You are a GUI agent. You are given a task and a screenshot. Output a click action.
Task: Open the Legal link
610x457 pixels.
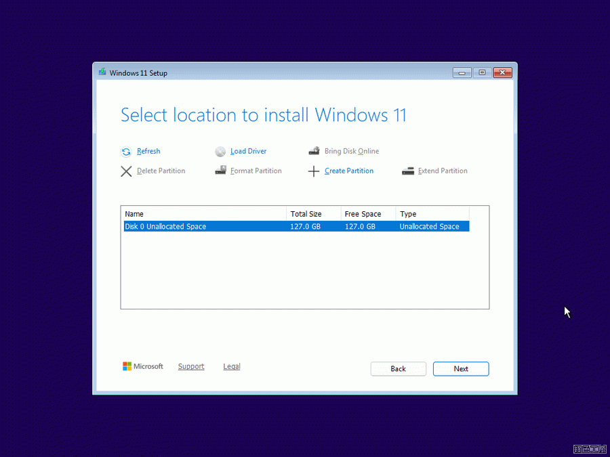(x=232, y=366)
